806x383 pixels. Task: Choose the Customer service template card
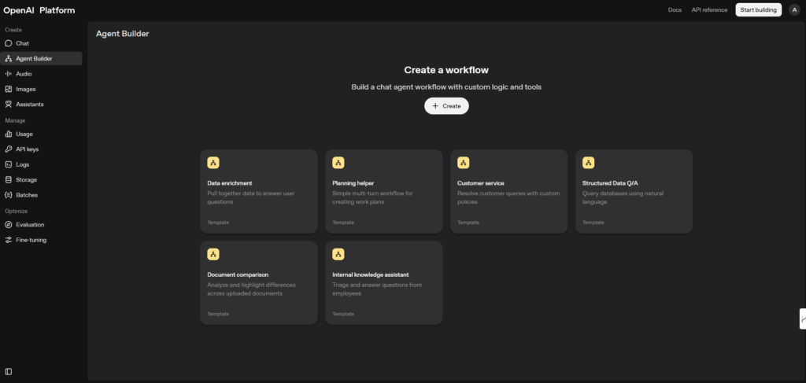[x=508, y=191]
